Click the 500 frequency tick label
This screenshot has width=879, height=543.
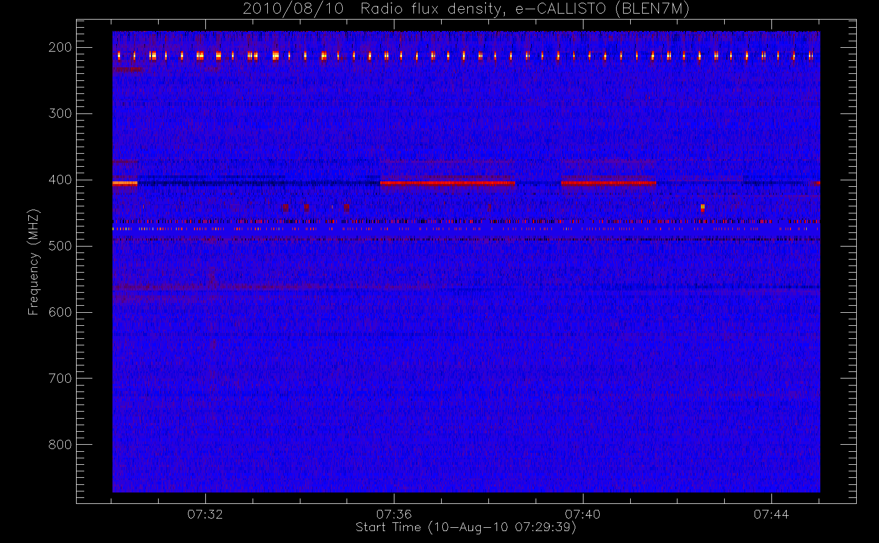[x=60, y=246]
